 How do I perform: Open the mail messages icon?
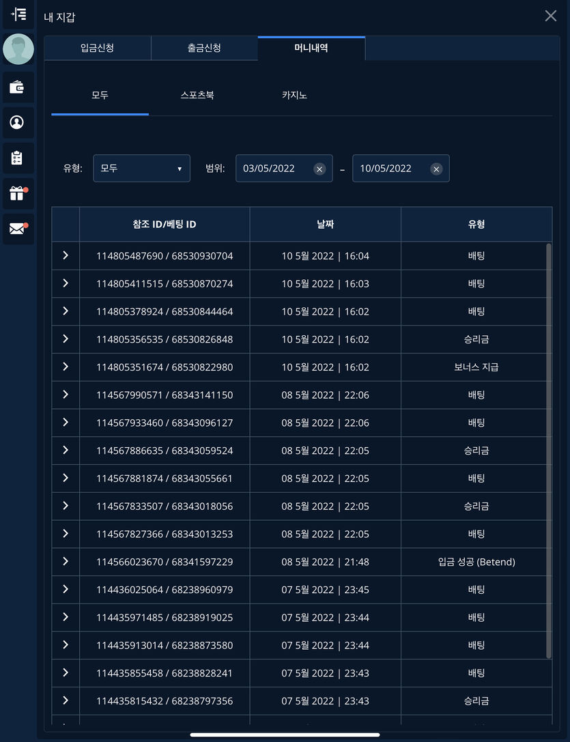[17, 229]
